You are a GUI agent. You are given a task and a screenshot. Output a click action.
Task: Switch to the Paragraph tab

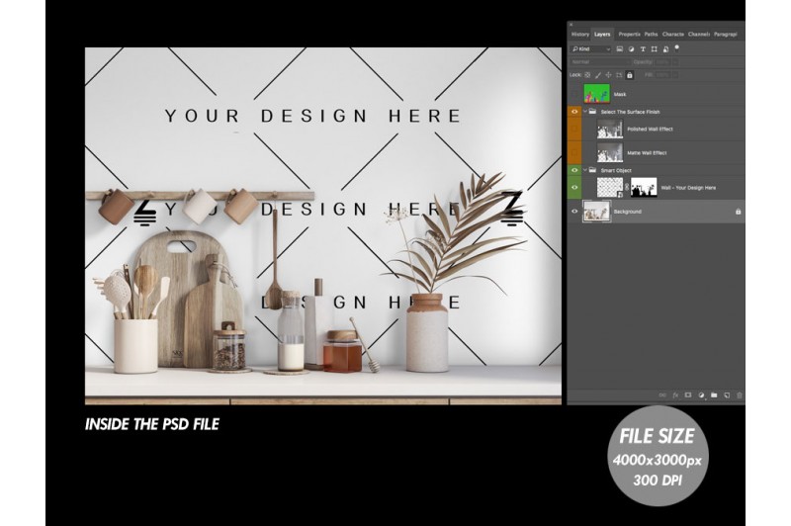coord(726,35)
